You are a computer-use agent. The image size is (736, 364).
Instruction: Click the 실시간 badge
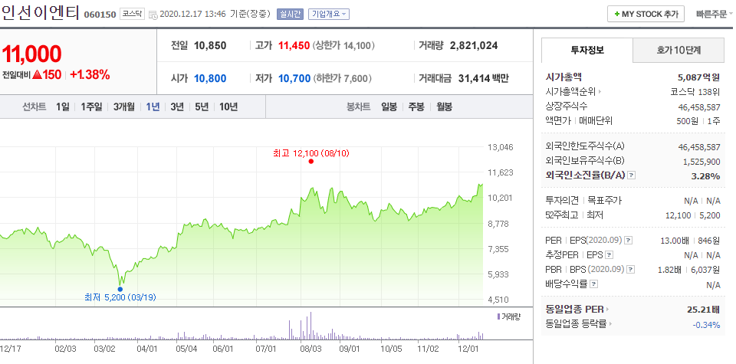[x=291, y=14]
